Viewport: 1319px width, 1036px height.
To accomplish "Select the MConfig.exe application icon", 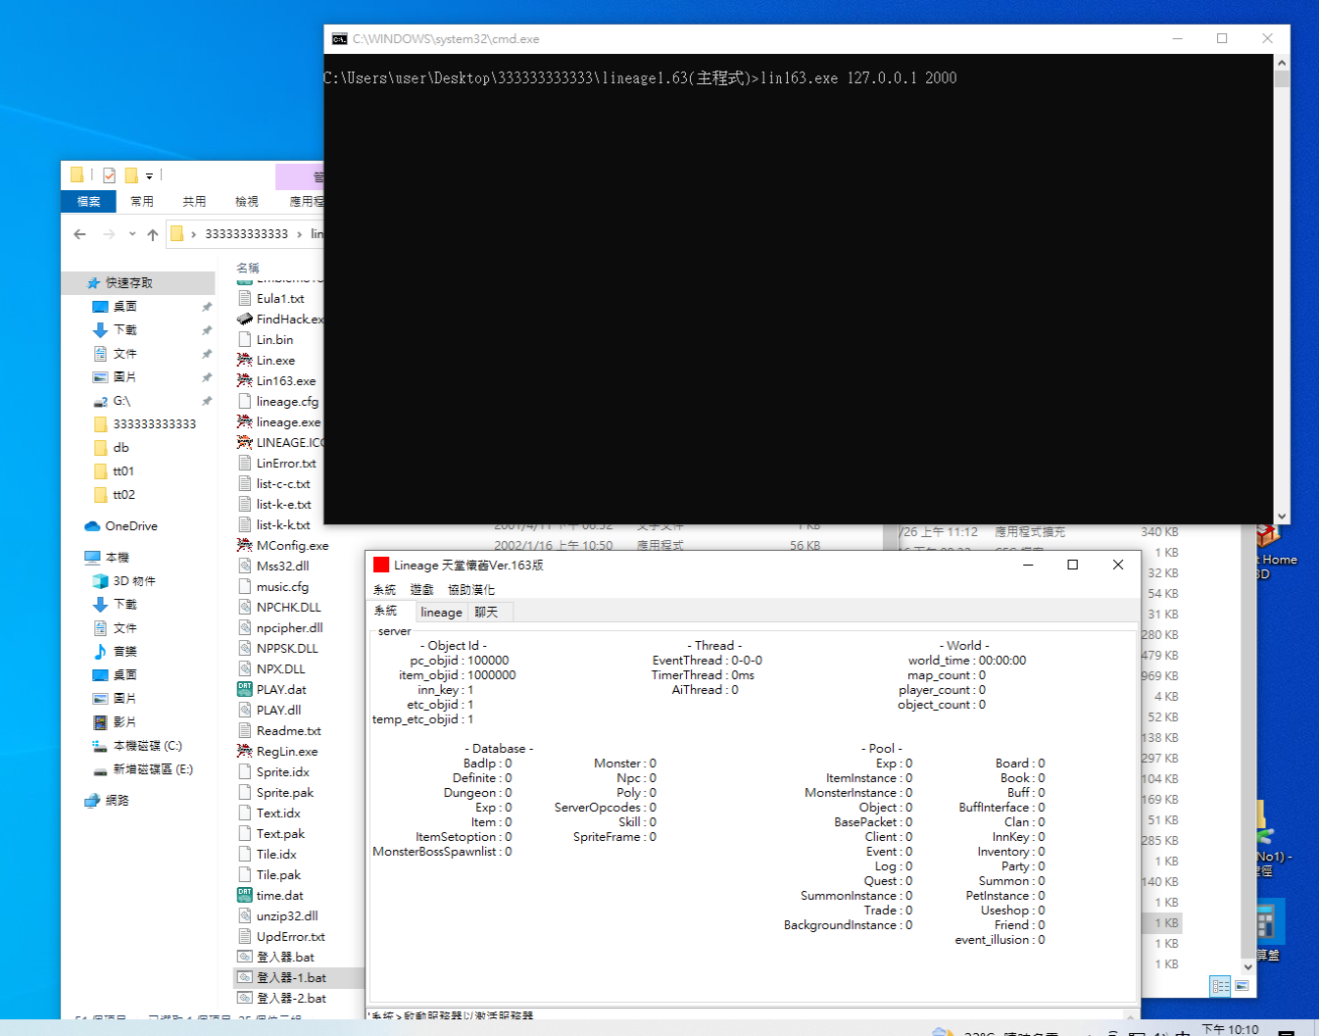I will (245, 545).
